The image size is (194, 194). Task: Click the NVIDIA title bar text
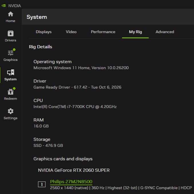(15, 6)
